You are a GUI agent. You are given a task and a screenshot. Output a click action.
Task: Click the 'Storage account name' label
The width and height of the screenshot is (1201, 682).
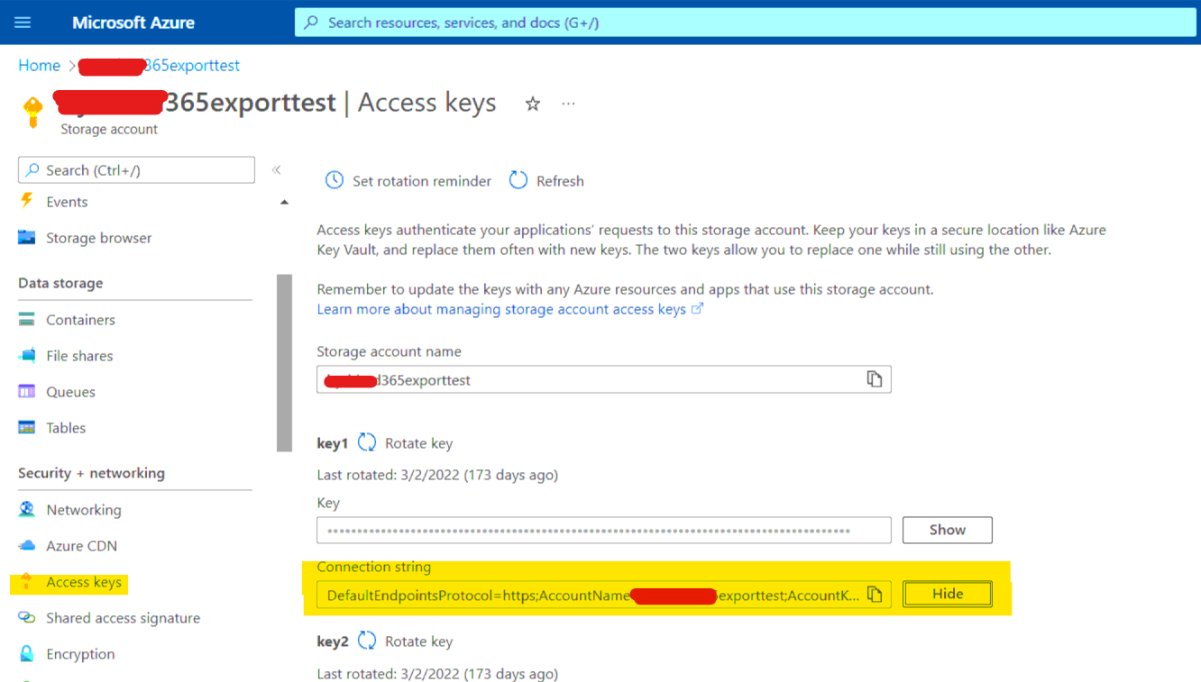389,351
